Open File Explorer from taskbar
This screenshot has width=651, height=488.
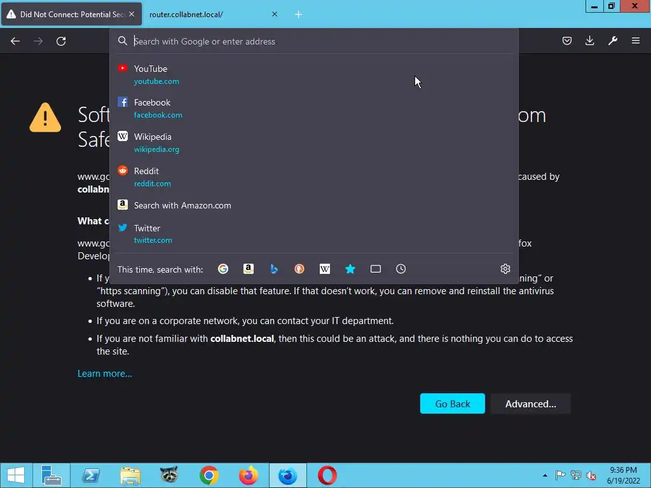pos(130,475)
